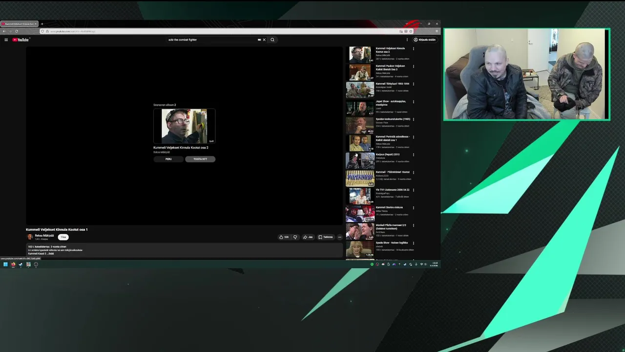This screenshot has height=352, width=625.
Task: Open YouTube settings three-dot menu in header
Action: pos(407,40)
